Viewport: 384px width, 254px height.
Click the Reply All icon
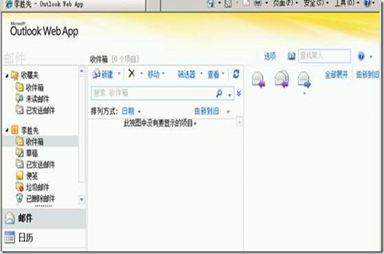[x=282, y=79]
